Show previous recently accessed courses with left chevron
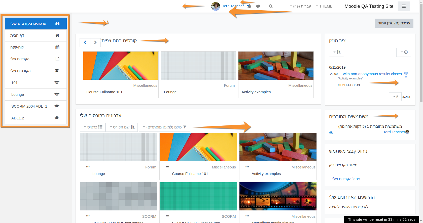This screenshot has width=423, height=223. [85, 42]
